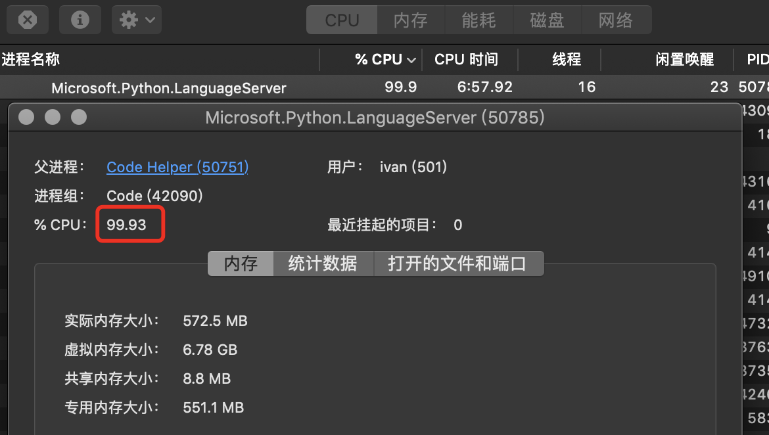The width and height of the screenshot is (769, 435).
Task: Open the % CPU sort direction dropdown
Action: 412,59
